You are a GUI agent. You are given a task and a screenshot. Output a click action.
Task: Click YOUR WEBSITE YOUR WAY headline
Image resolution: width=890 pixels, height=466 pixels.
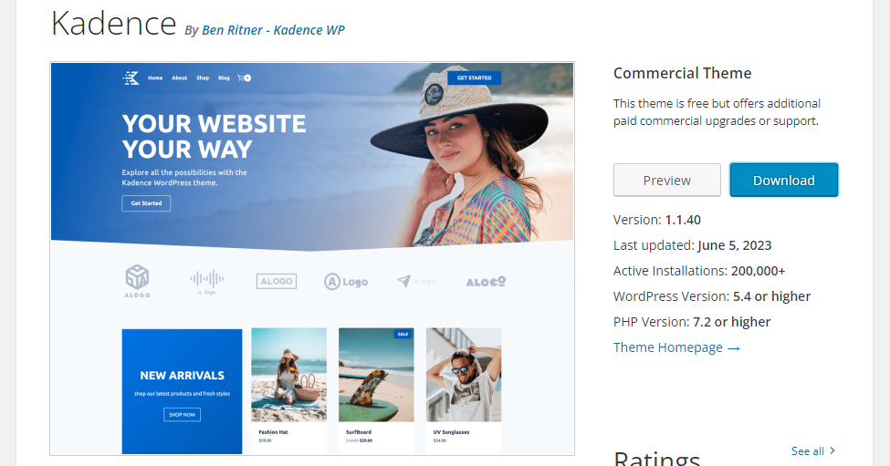[x=214, y=136]
